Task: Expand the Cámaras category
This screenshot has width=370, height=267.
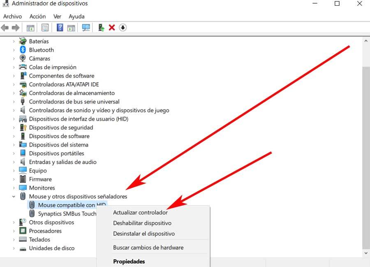Action: point(14,58)
